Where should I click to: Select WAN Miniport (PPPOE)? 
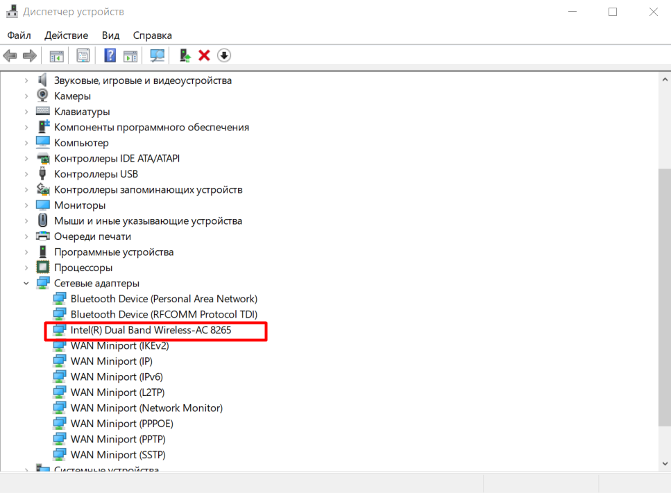[122, 423]
